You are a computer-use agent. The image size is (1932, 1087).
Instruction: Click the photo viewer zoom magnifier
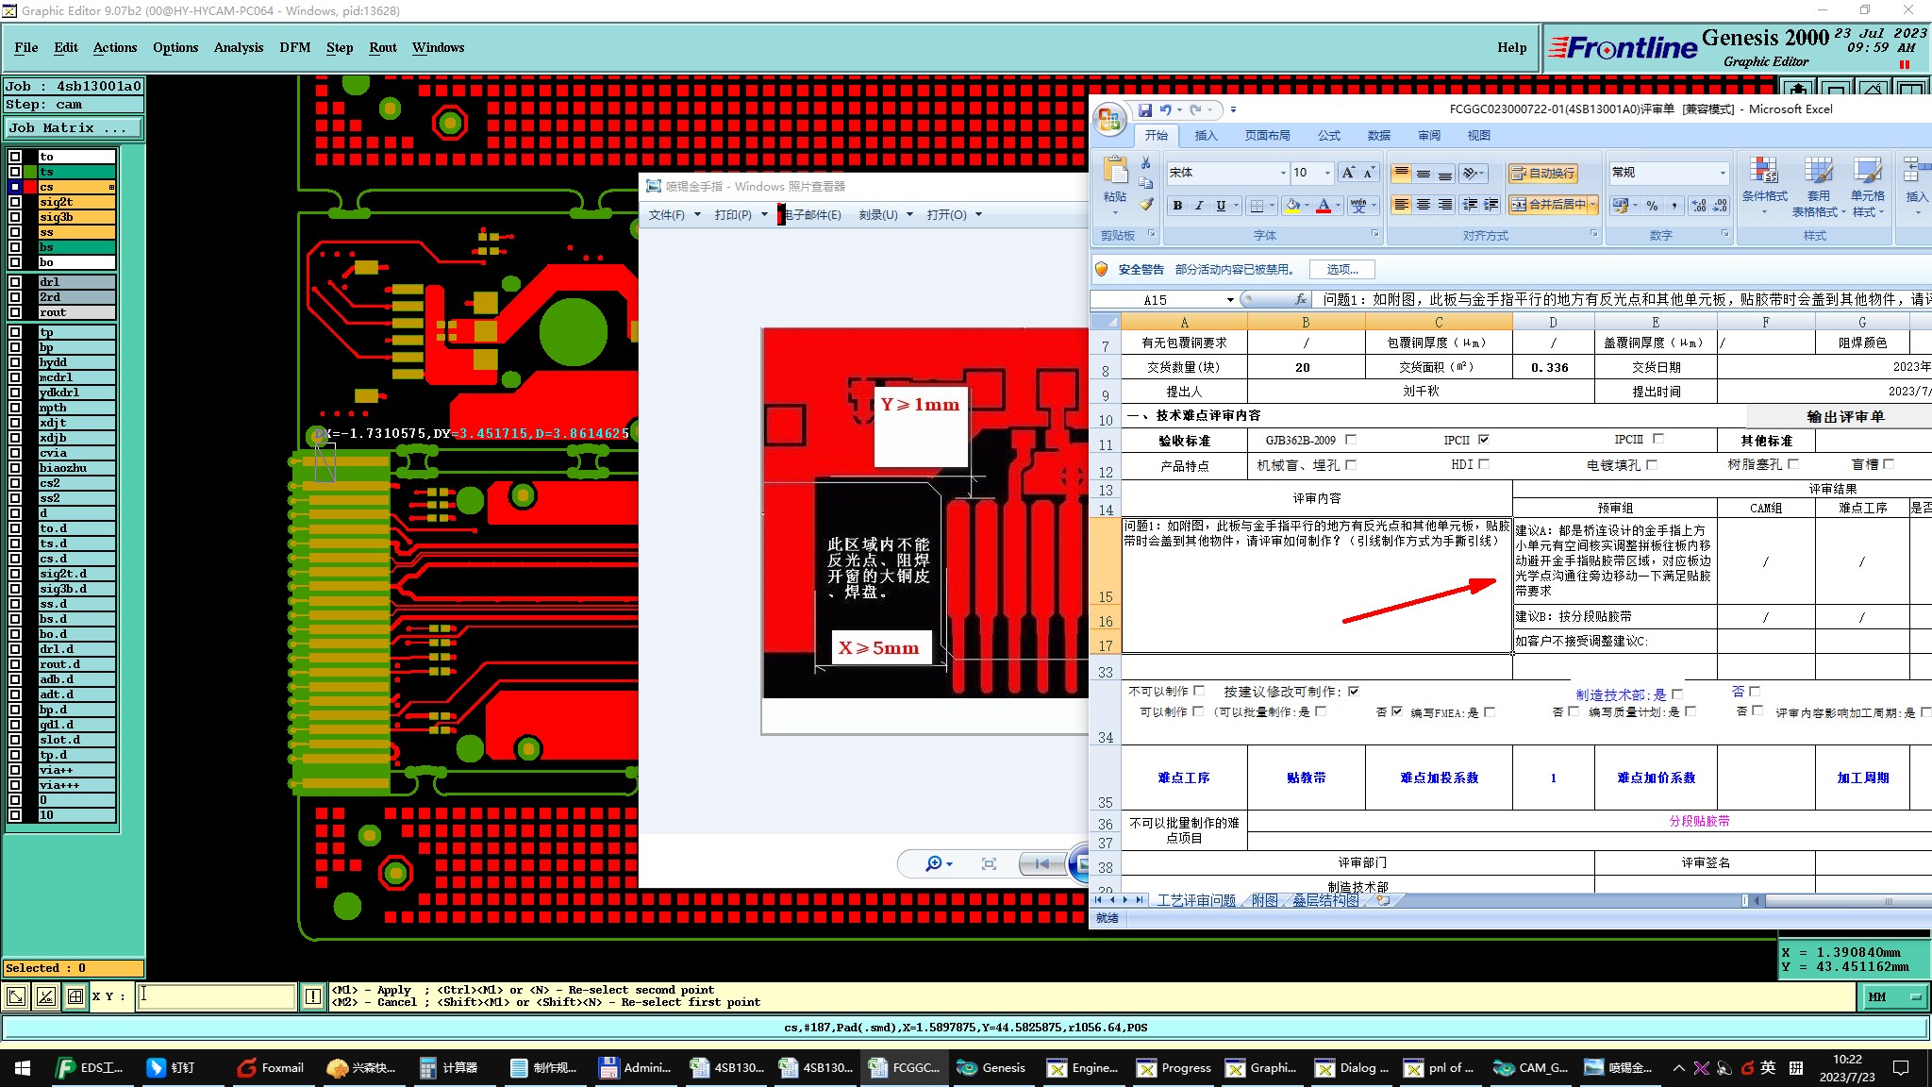tap(933, 863)
